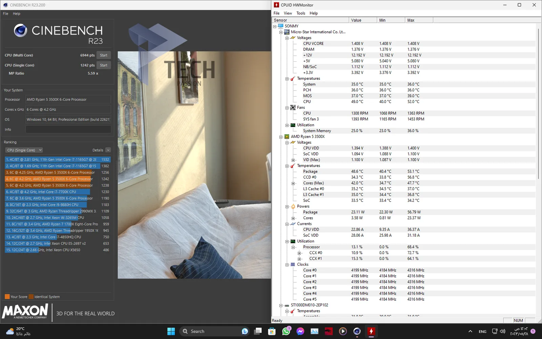Expand the CCX #0 utilization entry
Image resolution: width=542 pixels, height=339 pixels.
[299, 253]
